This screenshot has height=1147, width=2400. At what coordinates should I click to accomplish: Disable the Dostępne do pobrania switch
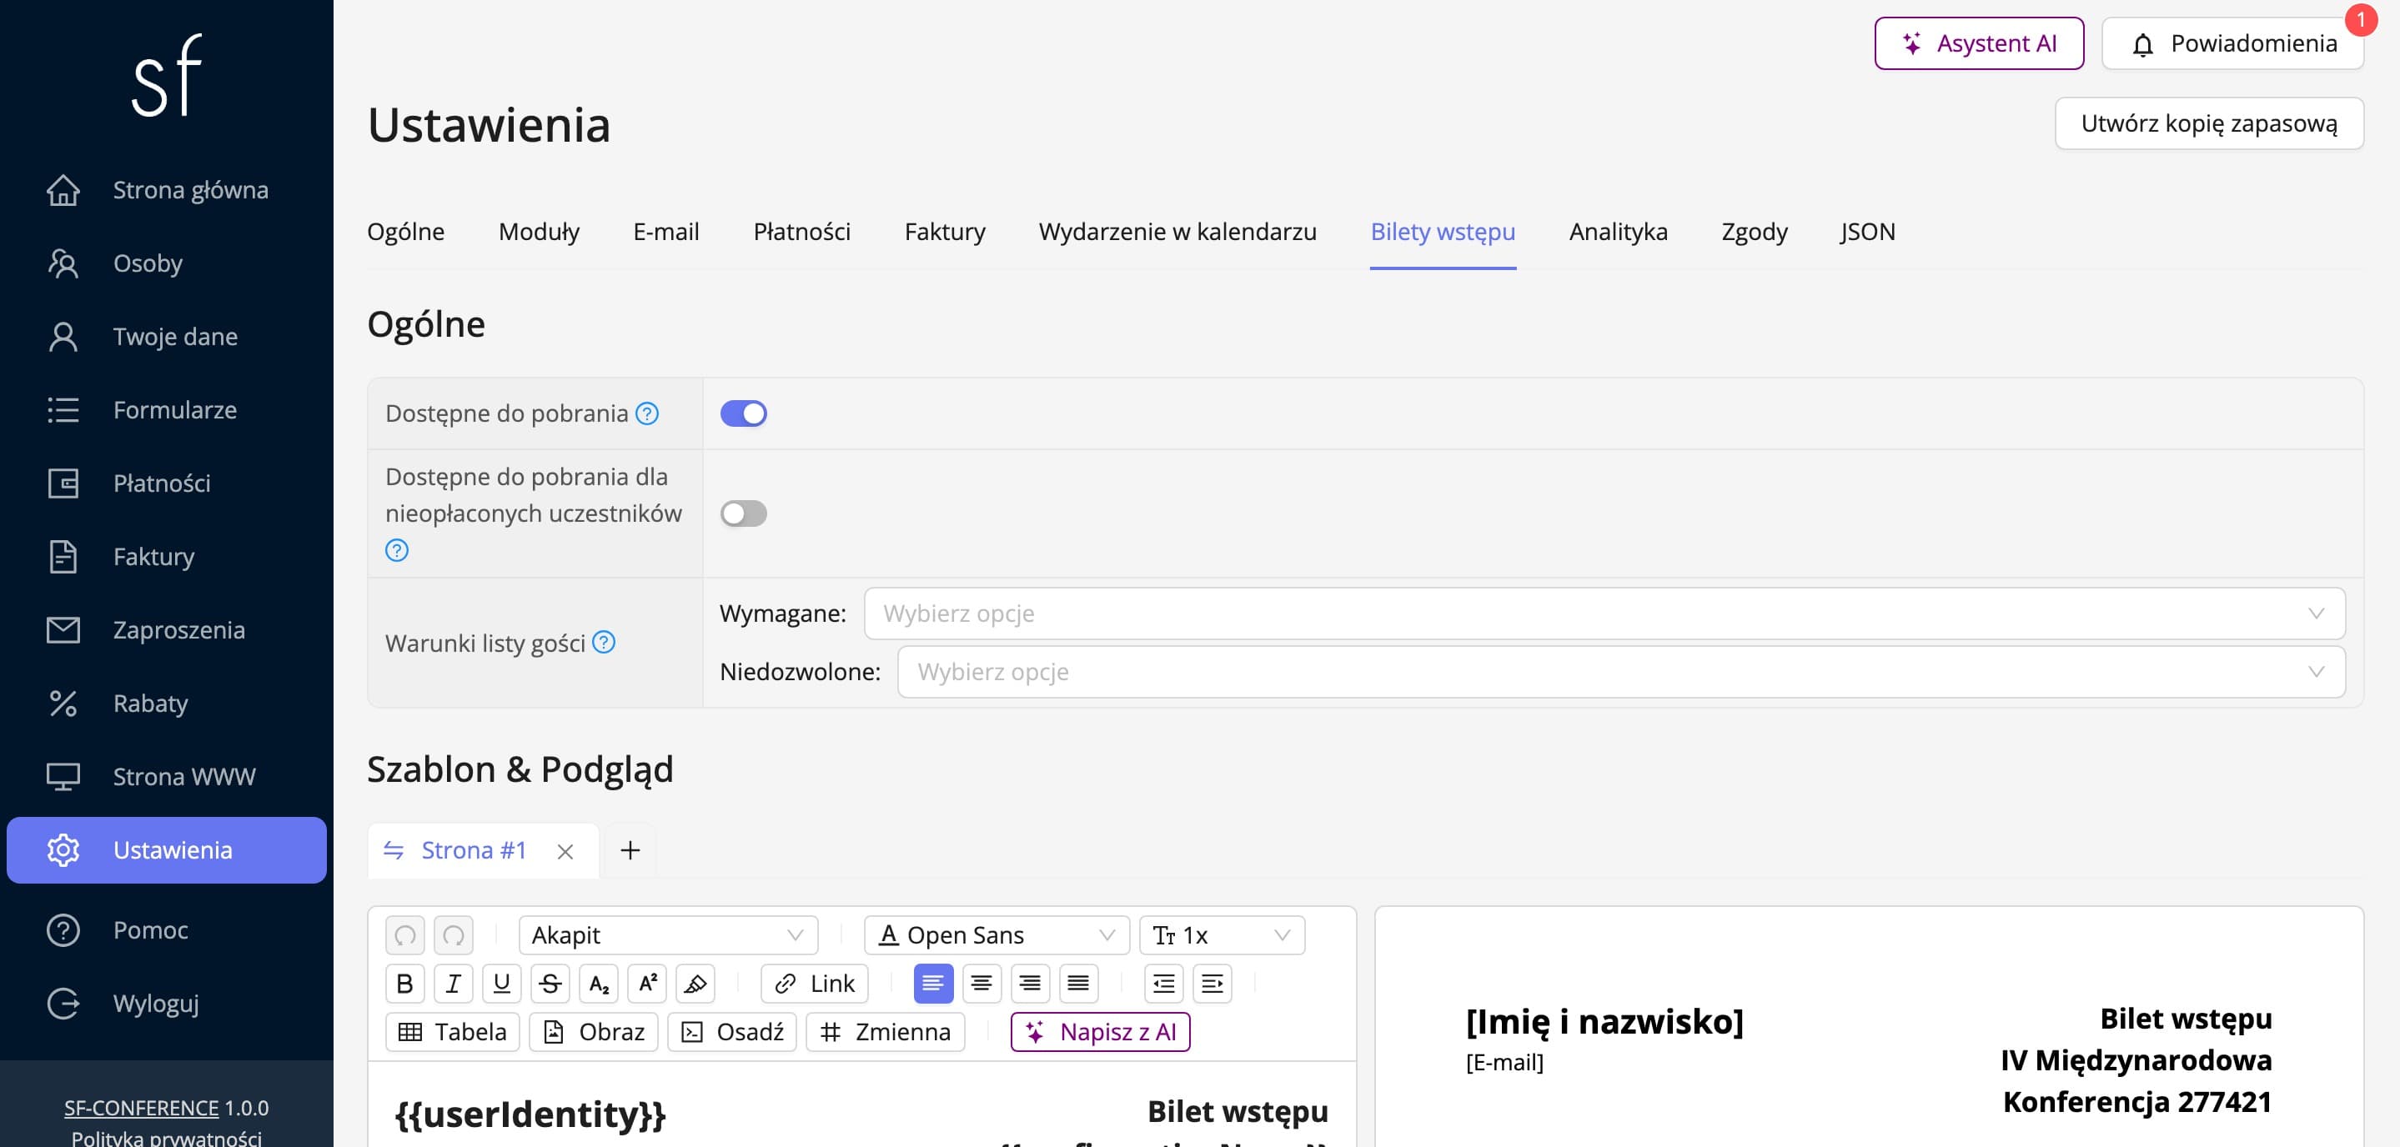coord(744,413)
